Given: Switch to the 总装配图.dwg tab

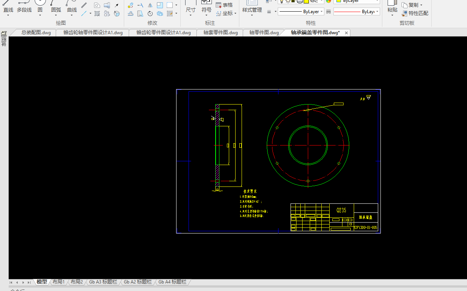Looking at the screenshot, I should (36, 33).
